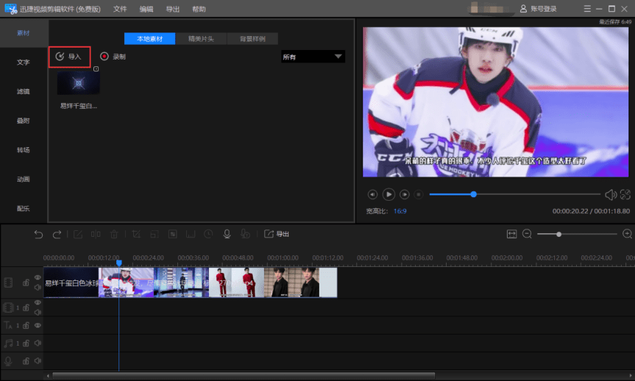Screen dimensions: 635x381
Task: Open fullscreen preview icon
Action: (x=625, y=195)
